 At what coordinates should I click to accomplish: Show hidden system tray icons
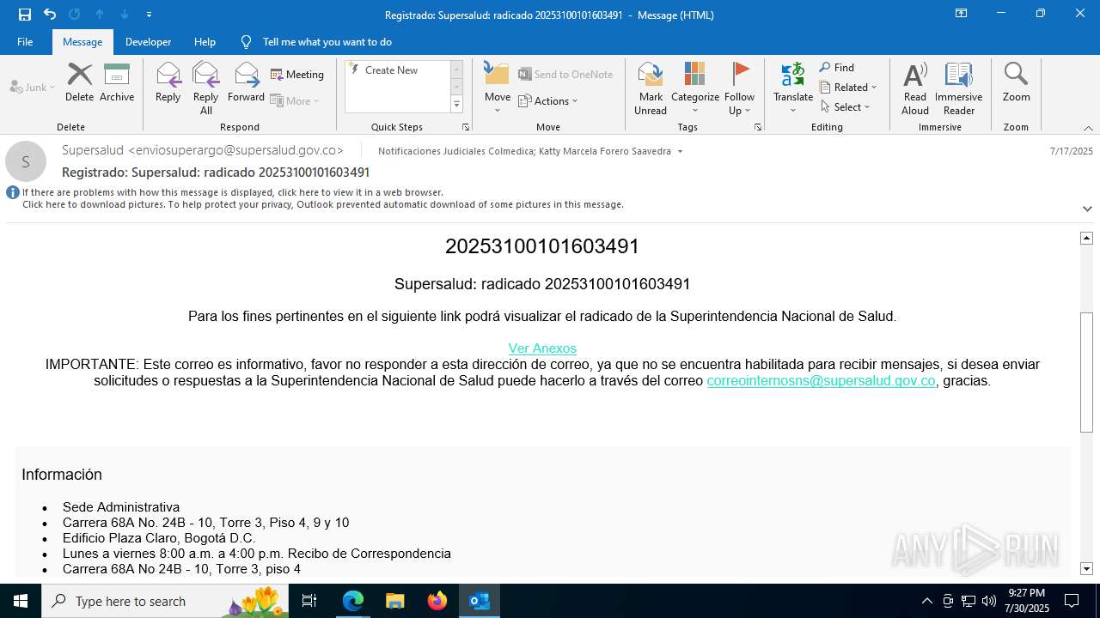coord(926,601)
